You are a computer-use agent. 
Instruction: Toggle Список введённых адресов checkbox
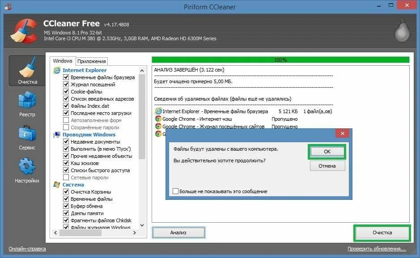pos(66,98)
